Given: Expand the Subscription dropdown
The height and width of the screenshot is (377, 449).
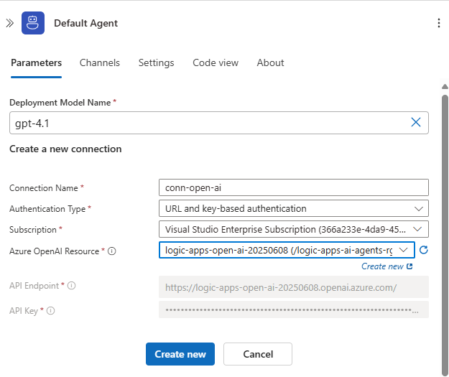Looking at the screenshot, I should [x=294, y=229].
